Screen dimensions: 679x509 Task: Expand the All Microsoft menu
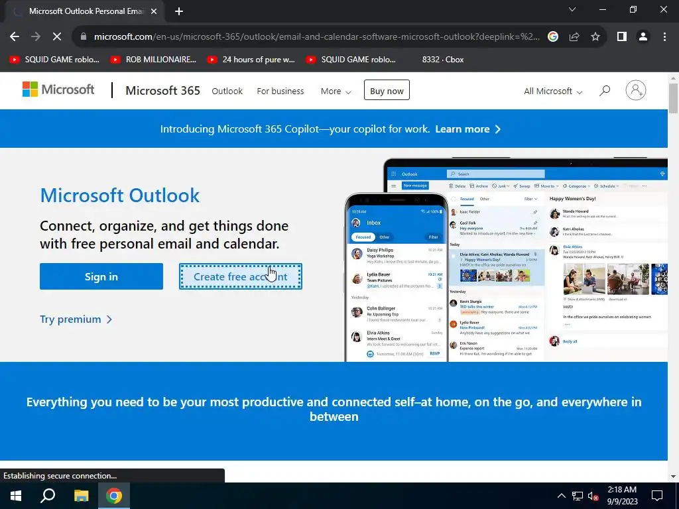point(553,91)
